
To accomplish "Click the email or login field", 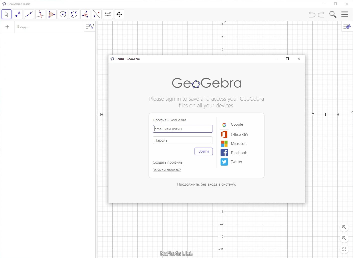I will pyautogui.click(x=183, y=129).
